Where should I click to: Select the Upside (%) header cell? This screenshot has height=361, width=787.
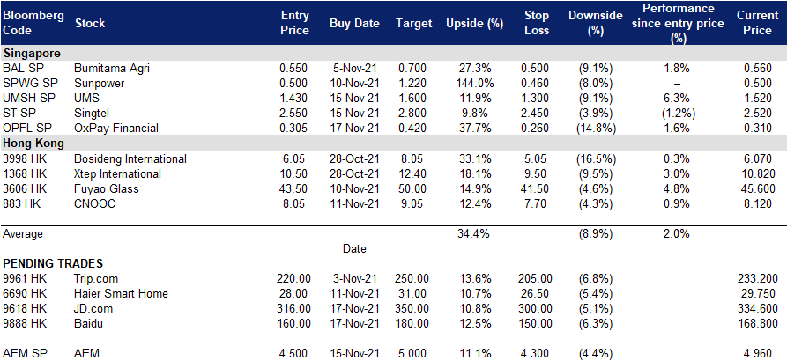coord(474,24)
